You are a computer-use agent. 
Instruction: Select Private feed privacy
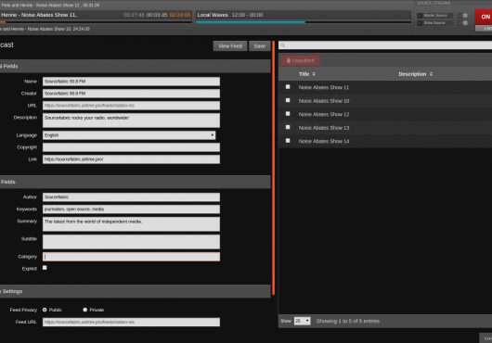(84, 310)
